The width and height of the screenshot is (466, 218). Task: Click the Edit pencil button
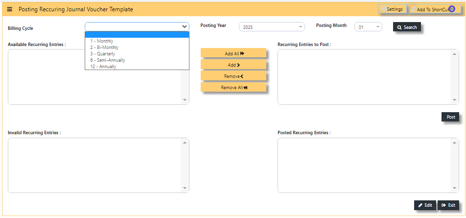[425, 205]
